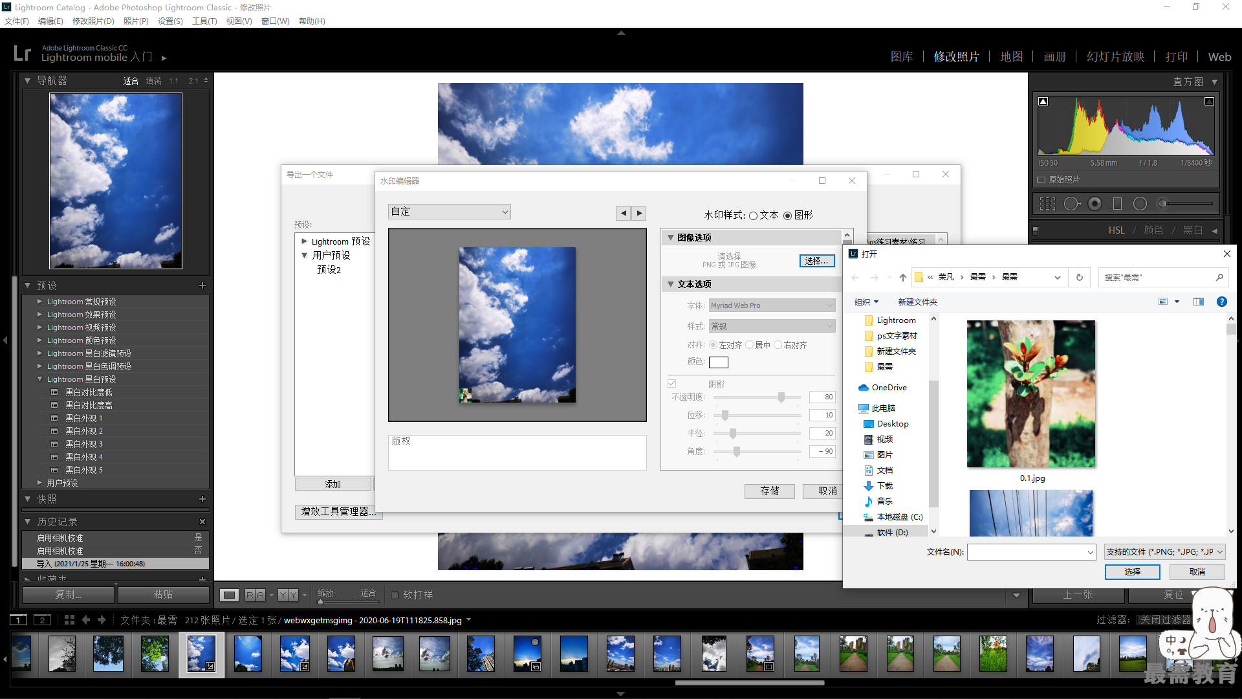Collapse the text options section

tap(671, 284)
